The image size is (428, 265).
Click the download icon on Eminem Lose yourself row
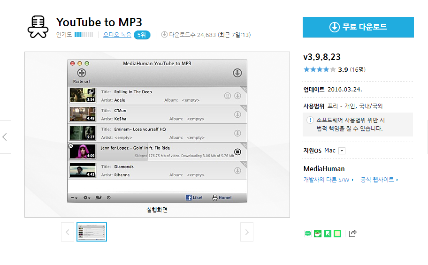point(237,133)
